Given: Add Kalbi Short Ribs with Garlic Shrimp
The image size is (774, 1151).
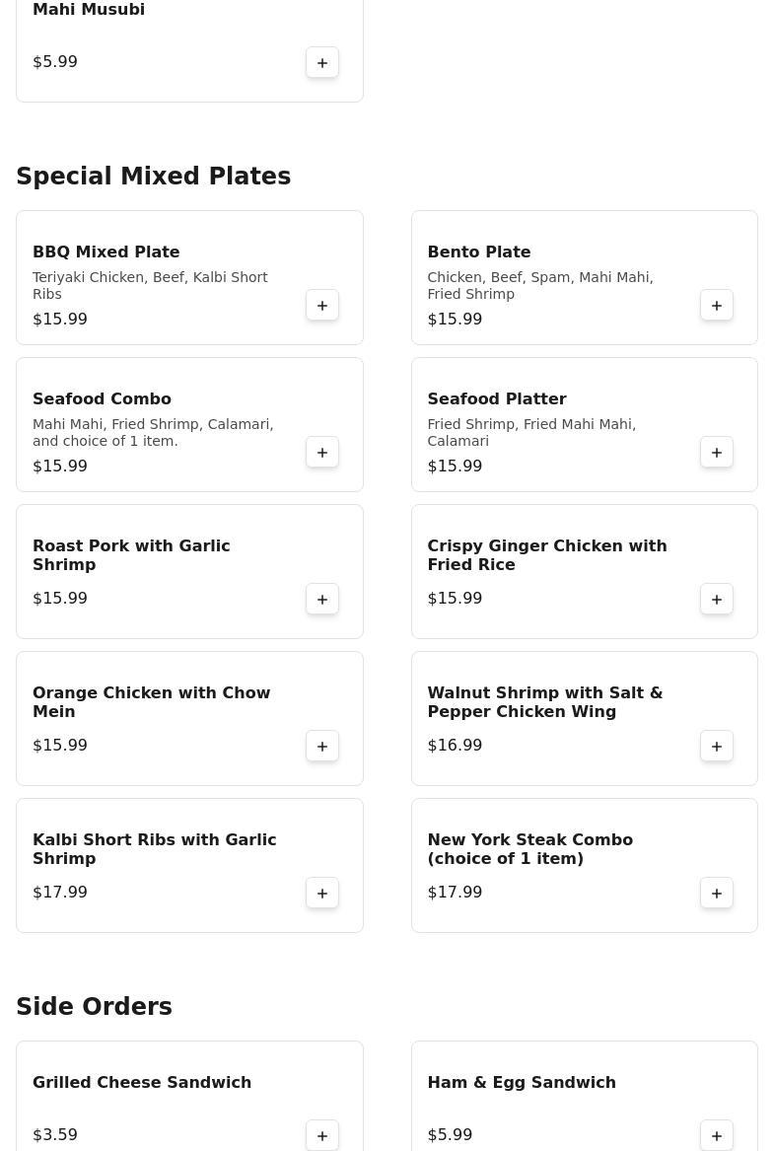Looking at the screenshot, I should tap(322, 894).
